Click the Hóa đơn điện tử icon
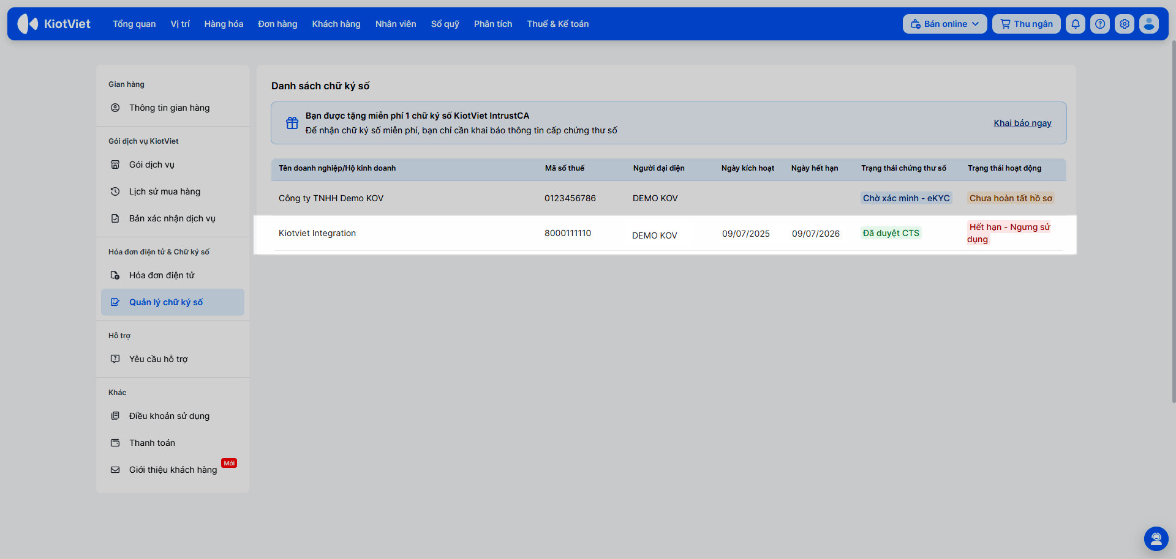This screenshot has width=1176, height=559. pos(115,275)
